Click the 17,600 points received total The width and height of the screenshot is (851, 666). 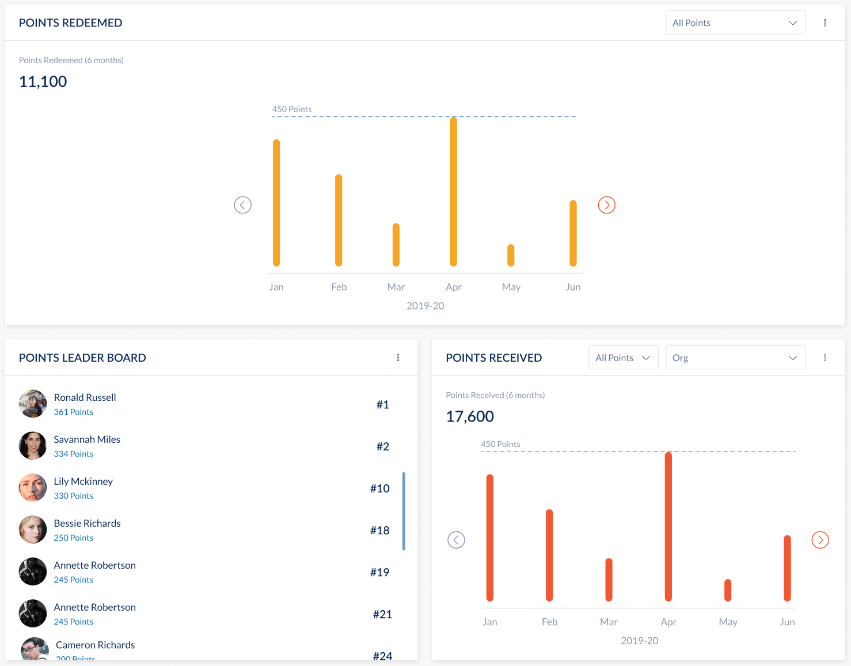470,416
